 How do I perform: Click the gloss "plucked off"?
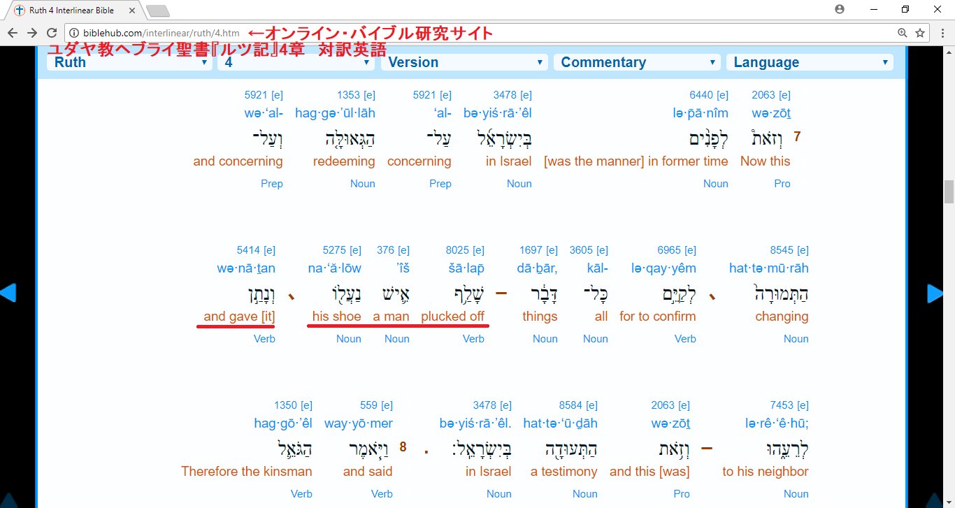pos(452,317)
